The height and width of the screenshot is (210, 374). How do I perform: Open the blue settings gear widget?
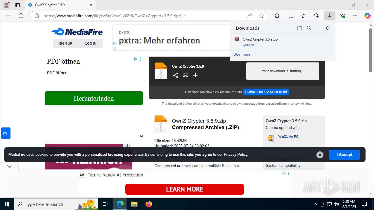(x=5, y=134)
